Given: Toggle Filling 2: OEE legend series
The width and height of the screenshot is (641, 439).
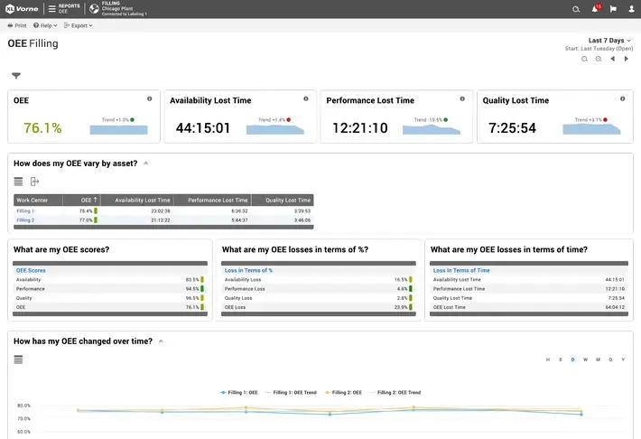Looking at the screenshot, I should pos(343,392).
